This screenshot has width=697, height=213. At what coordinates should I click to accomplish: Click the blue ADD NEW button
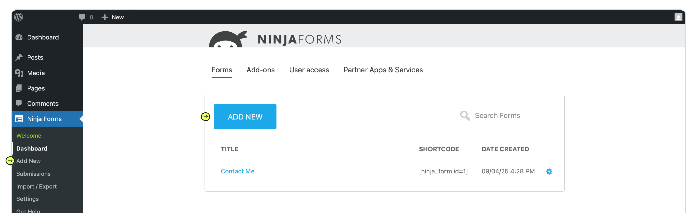[245, 117]
